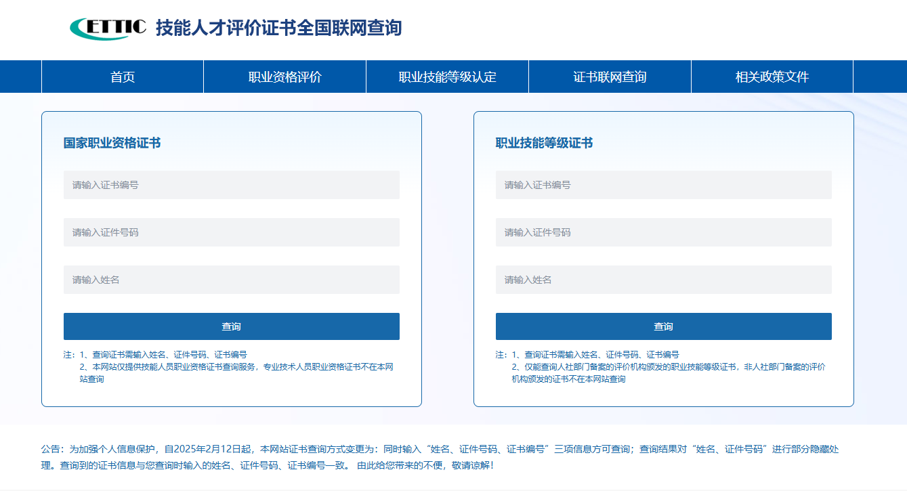Viewport: 907px width, 491px height.
Task: Focus the 姓名 field under 职业技能等级证书
Action: tap(663, 280)
